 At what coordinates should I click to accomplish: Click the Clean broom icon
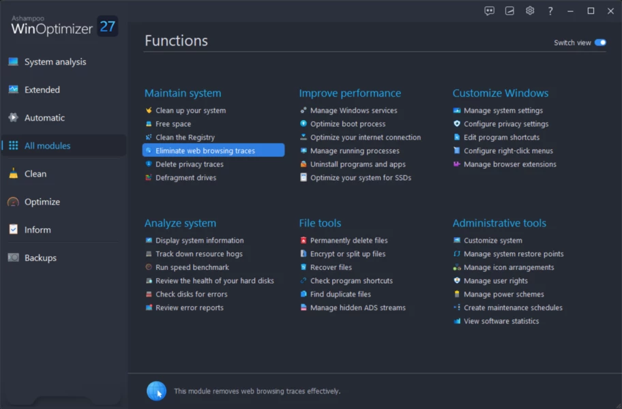13,174
